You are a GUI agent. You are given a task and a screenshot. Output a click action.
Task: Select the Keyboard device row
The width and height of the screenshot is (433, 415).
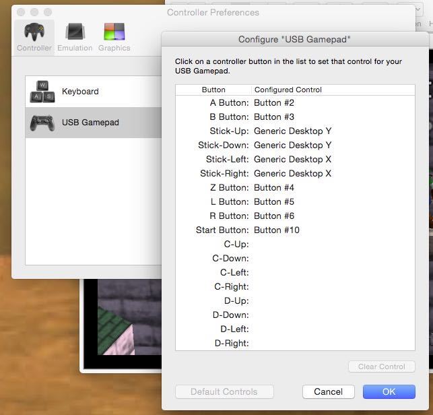pos(94,92)
